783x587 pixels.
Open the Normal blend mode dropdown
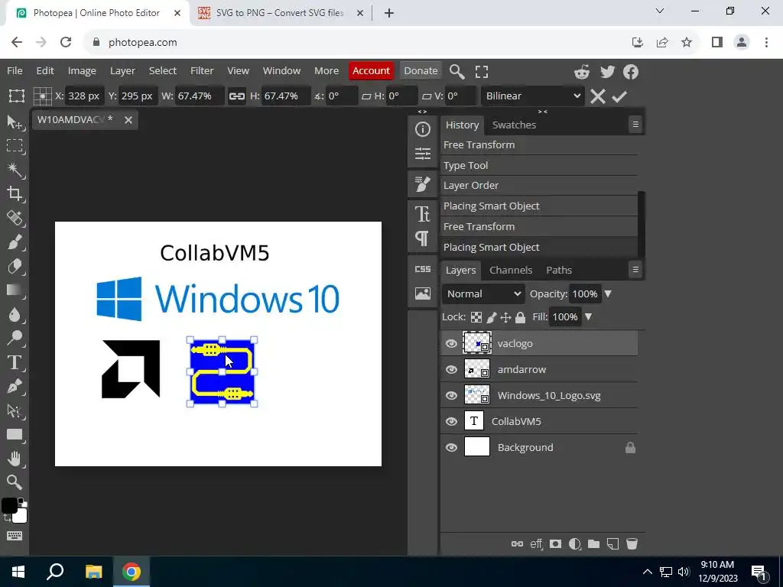click(483, 293)
